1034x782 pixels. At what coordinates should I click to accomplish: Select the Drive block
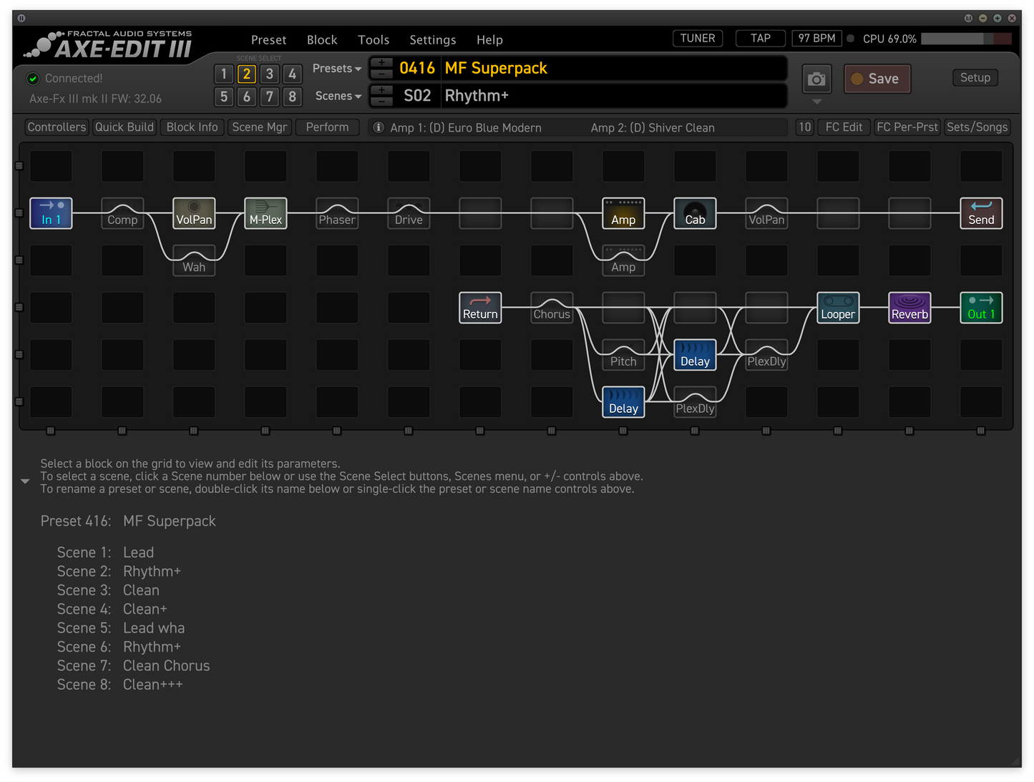coord(409,213)
